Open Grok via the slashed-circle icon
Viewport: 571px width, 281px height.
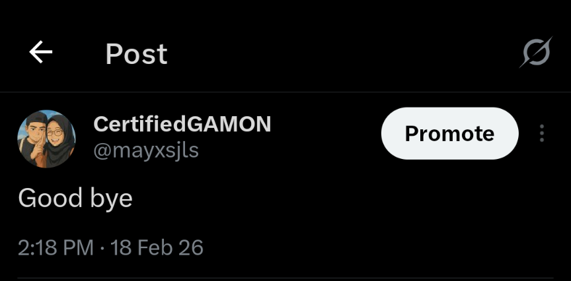pyautogui.click(x=535, y=53)
